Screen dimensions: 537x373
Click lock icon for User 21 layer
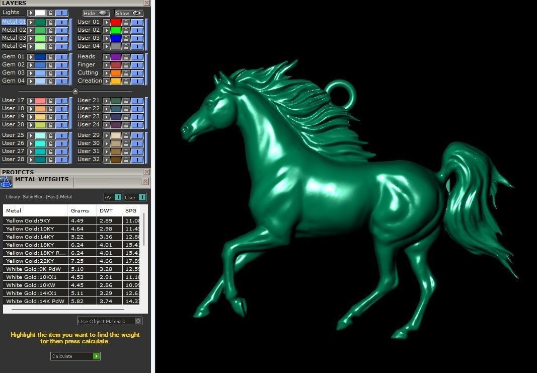(x=126, y=101)
